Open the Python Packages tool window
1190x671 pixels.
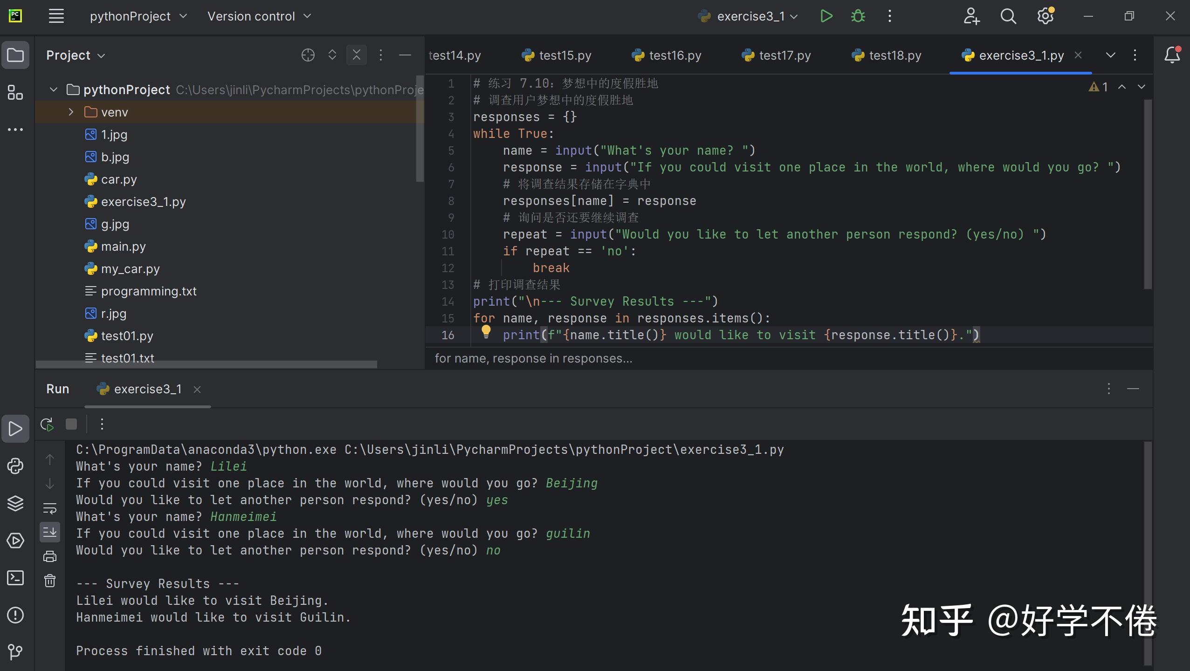(15, 466)
